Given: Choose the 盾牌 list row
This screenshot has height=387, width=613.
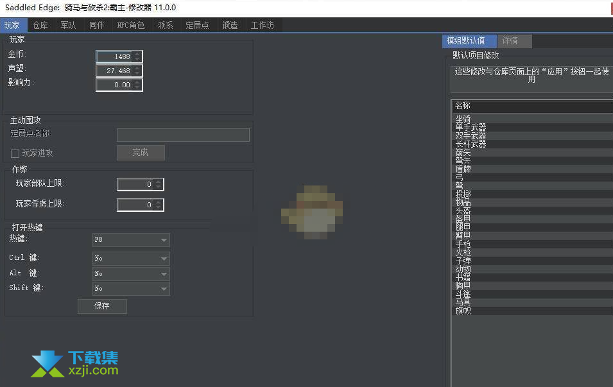Looking at the screenshot, I should (533, 169).
